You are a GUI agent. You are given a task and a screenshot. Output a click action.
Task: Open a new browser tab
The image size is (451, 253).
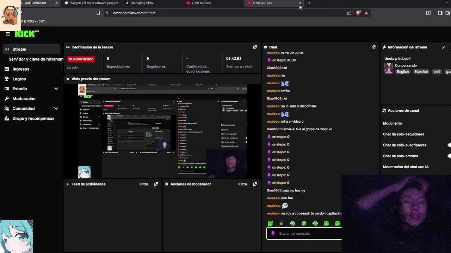pyautogui.click(x=309, y=3)
